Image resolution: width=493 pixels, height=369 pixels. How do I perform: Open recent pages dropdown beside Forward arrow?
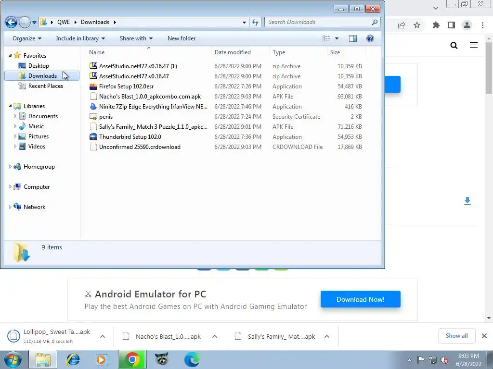[34, 22]
